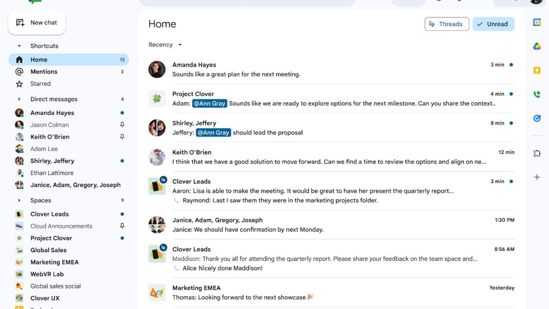The height and width of the screenshot is (309, 549).
Task: Click the New chat button
Action: (x=37, y=22)
